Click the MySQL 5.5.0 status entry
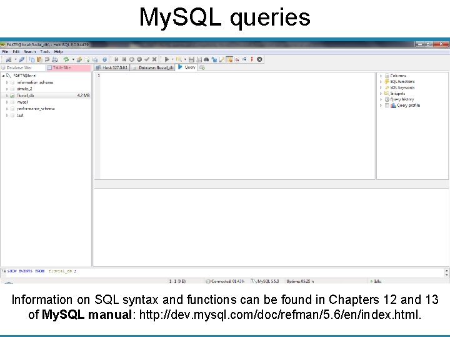The width and height of the screenshot is (450, 337). coord(265,281)
